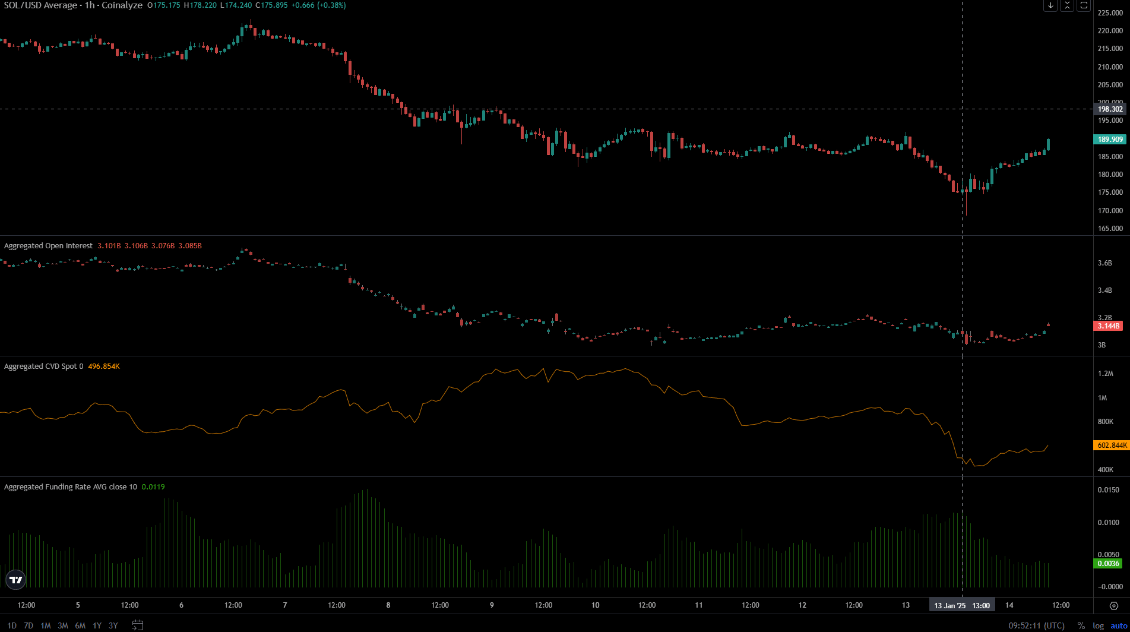
Task: Select the 1D time range
Action: [x=11, y=625]
